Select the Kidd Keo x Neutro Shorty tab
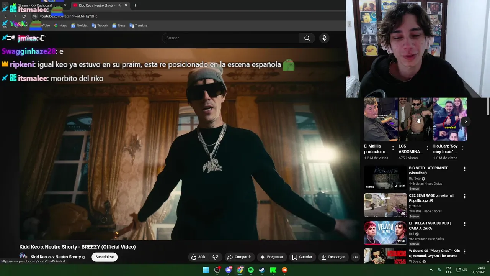The height and width of the screenshot is (276, 490). pyautogui.click(x=100, y=5)
